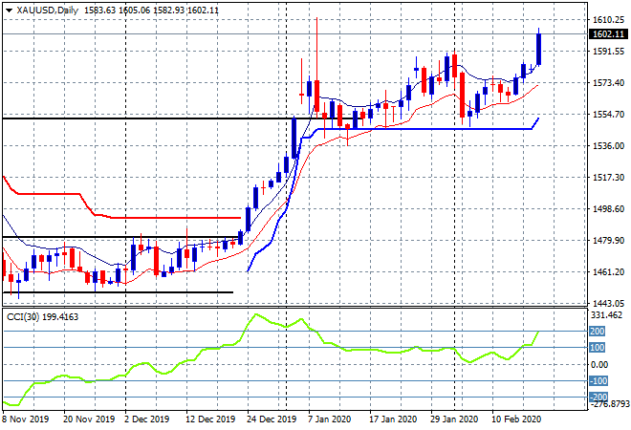The image size is (631, 430).
Task: Click the 7 Jan 2020 date label
Action: 329,419
